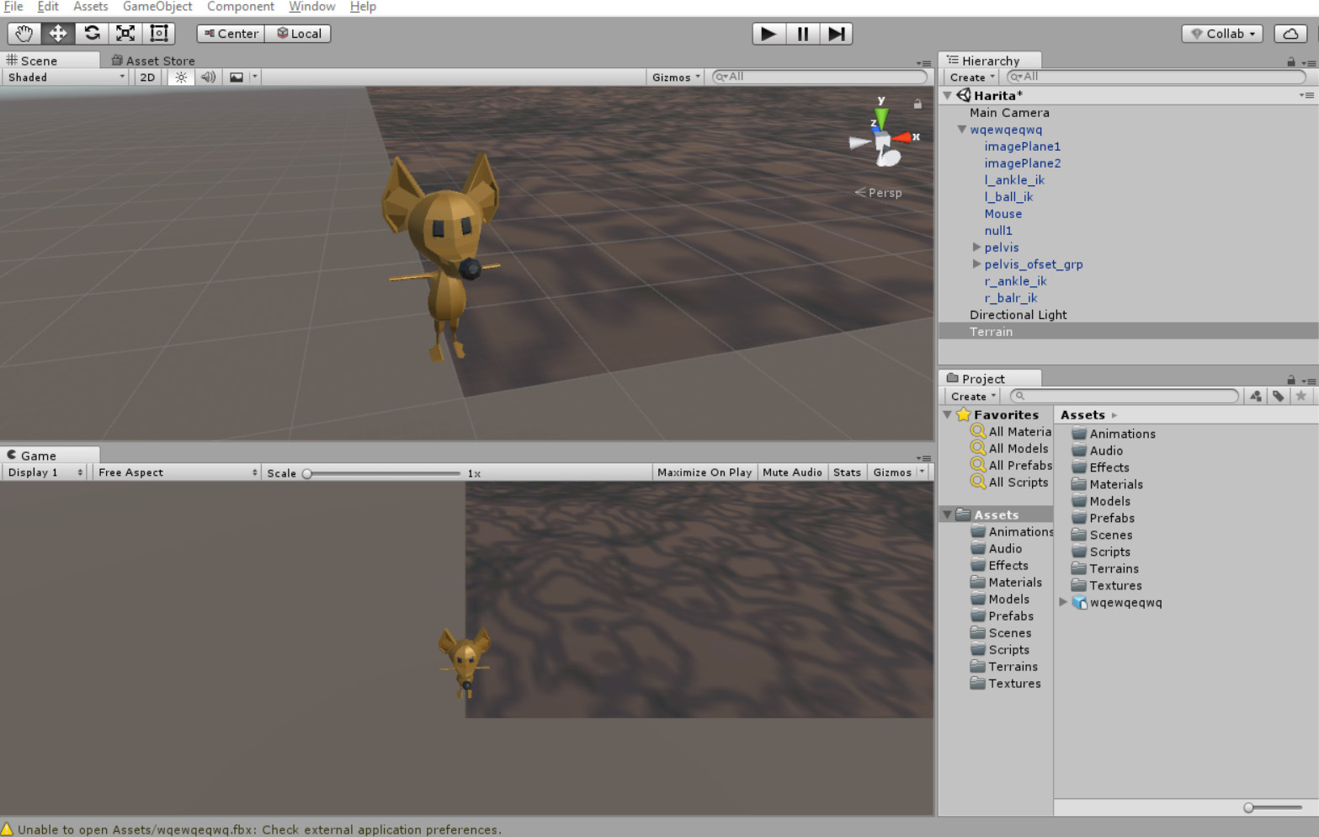Toggle scene view audio with speaker icon
This screenshot has height=837, width=1319.
[207, 77]
